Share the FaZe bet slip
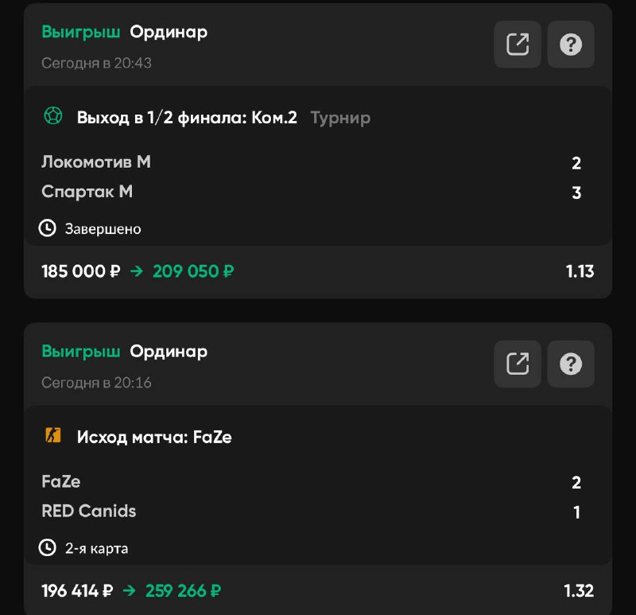This screenshot has height=615, width=636. (518, 364)
